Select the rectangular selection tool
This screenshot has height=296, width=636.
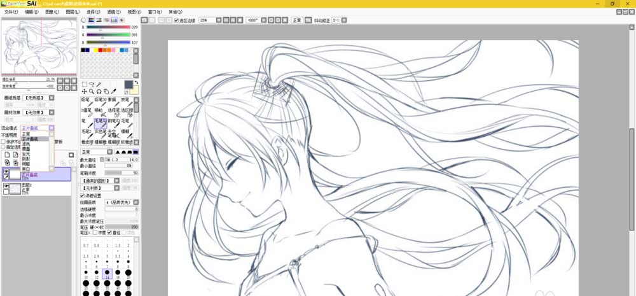tap(85, 84)
